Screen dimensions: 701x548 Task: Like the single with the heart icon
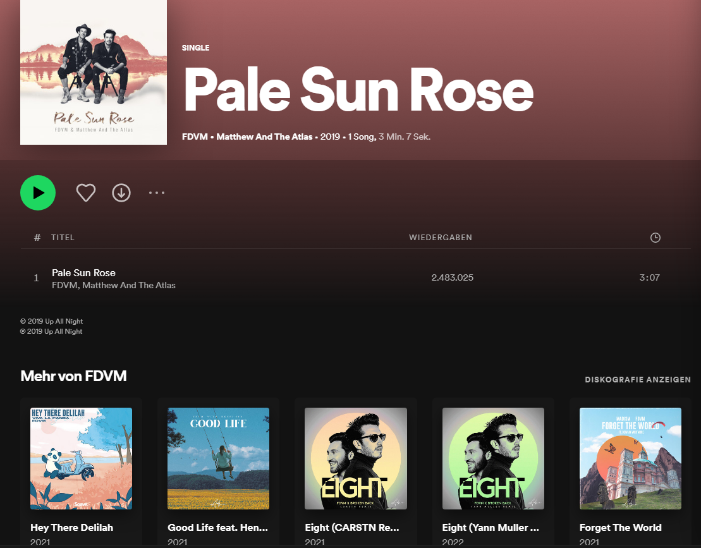click(86, 193)
